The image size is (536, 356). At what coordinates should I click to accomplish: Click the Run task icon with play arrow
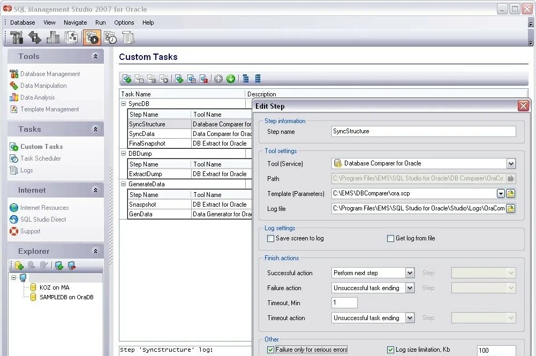point(164,79)
